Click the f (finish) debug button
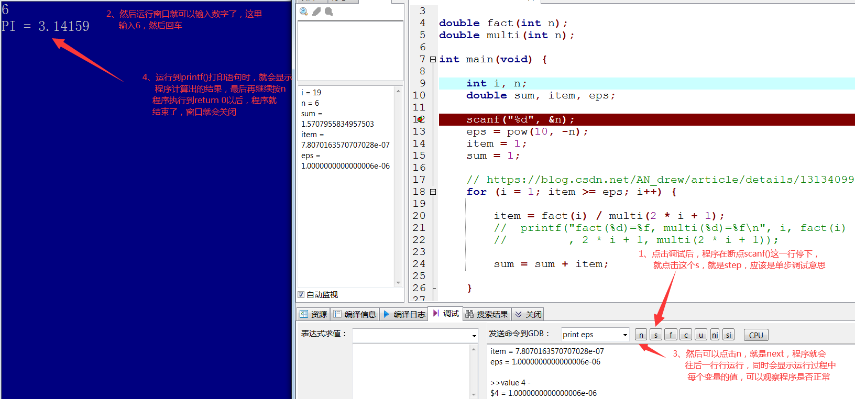Viewport: 855px width, 399px height. coord(671,335)
